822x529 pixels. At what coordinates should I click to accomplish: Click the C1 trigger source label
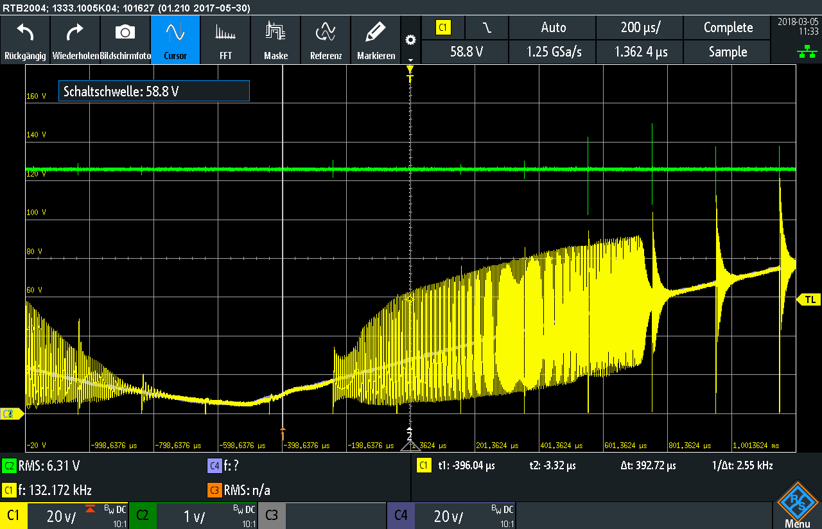pyautogui.click(x=443, y=28)
